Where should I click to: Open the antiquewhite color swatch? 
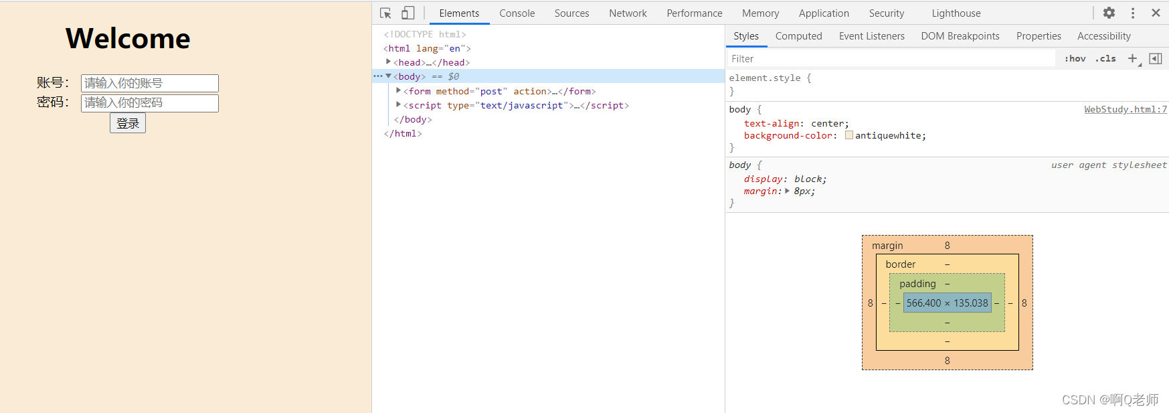click(x=849, y=135)
